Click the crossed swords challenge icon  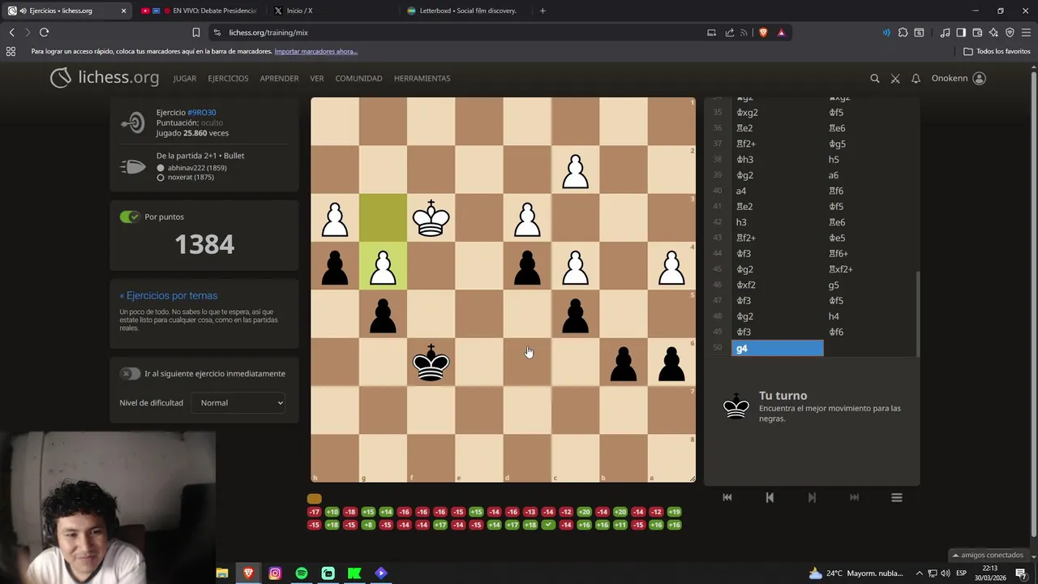[895, 79]
